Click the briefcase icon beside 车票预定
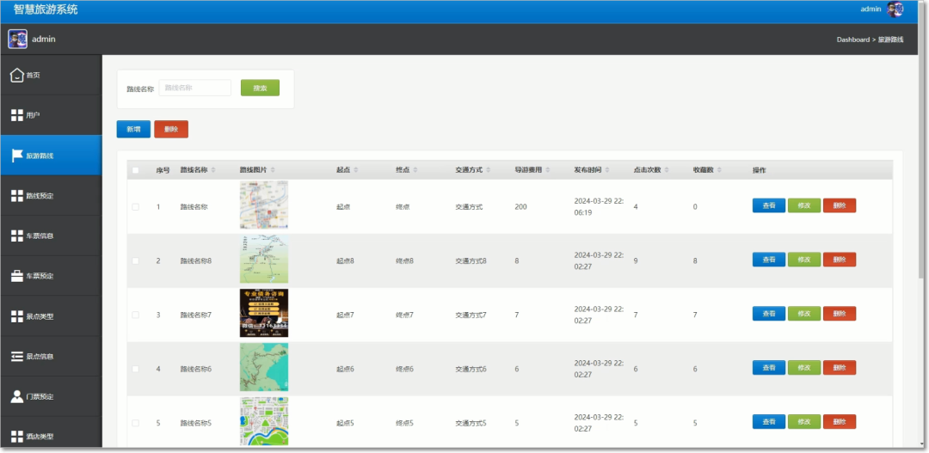Image resolution: width=929 pixels, height=453 pixels. [x=17, y=276]
